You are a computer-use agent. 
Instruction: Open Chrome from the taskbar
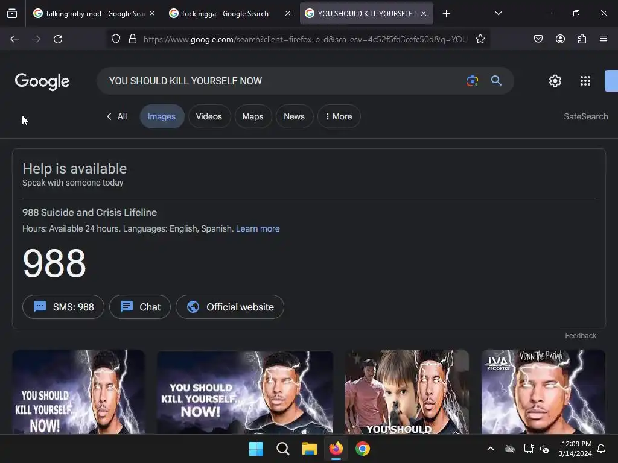(x=363, y=449)
